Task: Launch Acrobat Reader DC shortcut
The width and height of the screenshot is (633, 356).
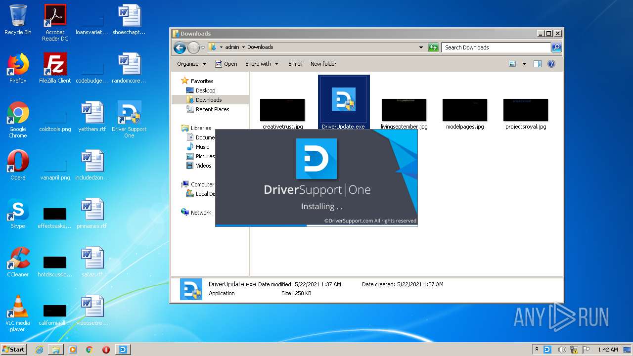Action: click(55, 23)
